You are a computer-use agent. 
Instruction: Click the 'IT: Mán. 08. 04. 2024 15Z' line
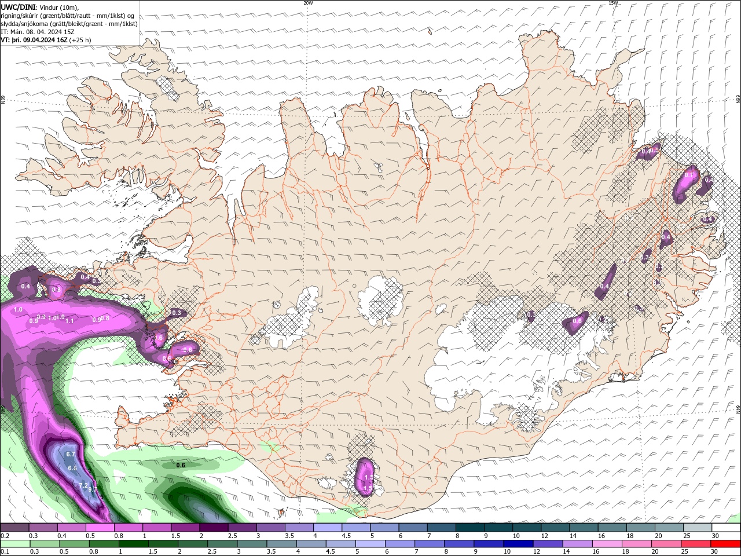click(38, 32)
